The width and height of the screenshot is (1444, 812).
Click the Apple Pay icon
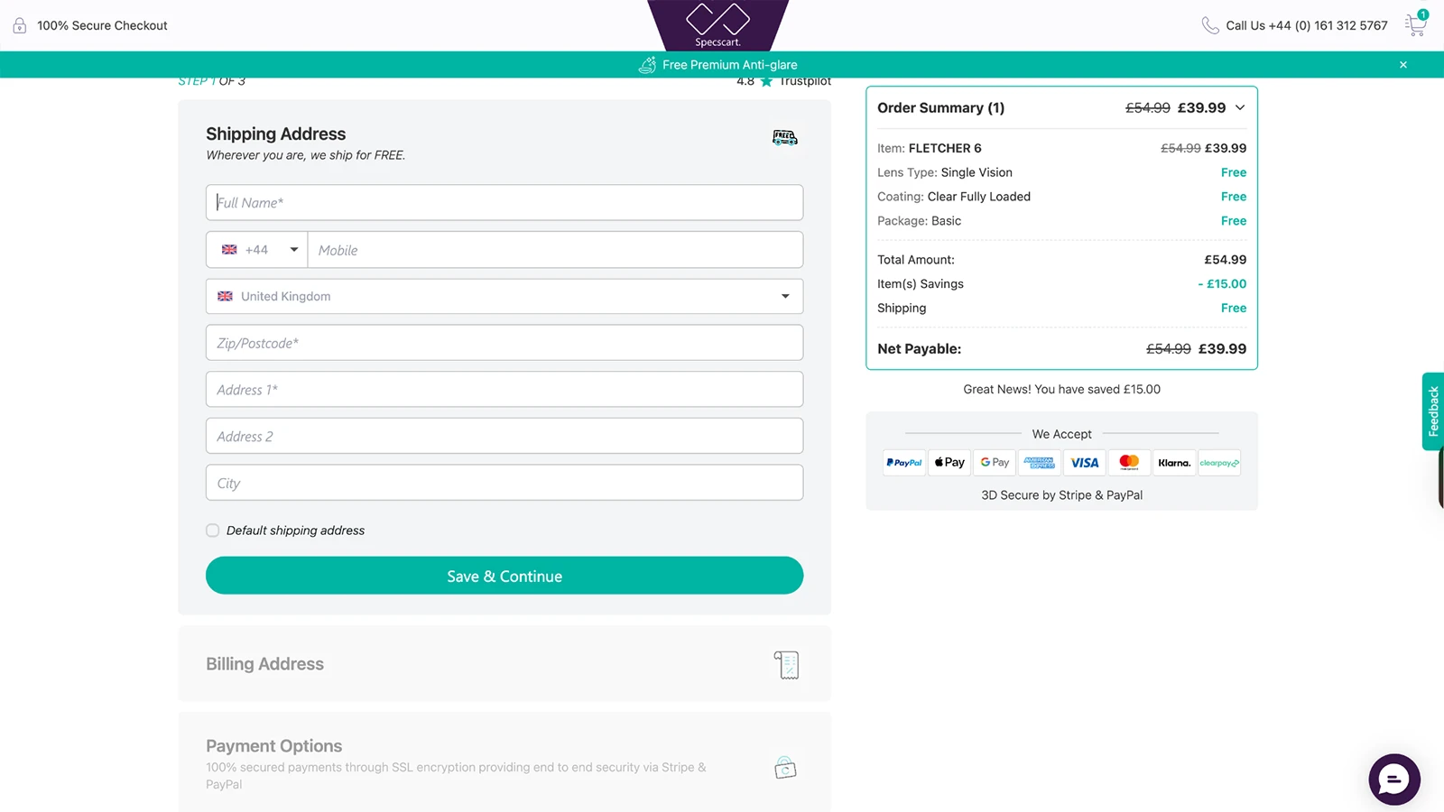pos(949,463)
